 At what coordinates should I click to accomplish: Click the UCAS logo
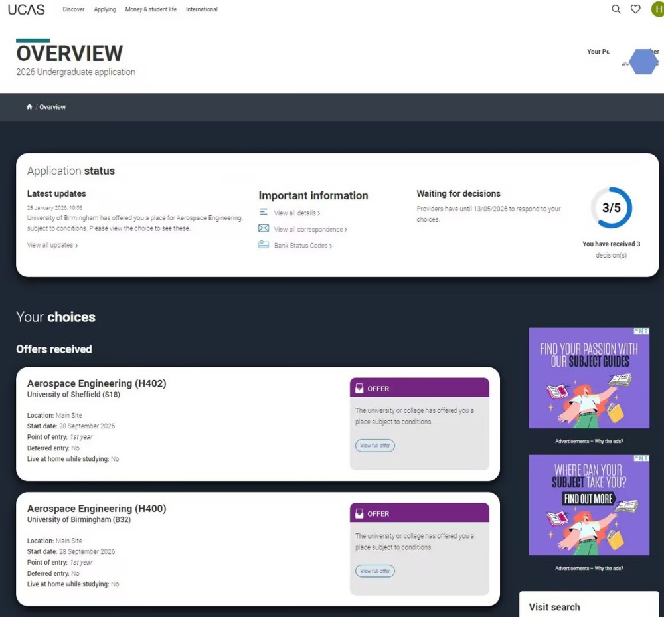[27, 9]
